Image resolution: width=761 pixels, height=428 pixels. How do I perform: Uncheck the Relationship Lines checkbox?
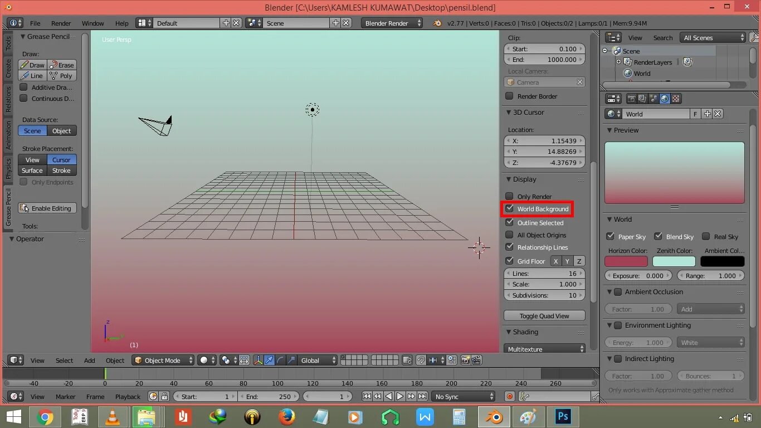click(x=509, y=247)
